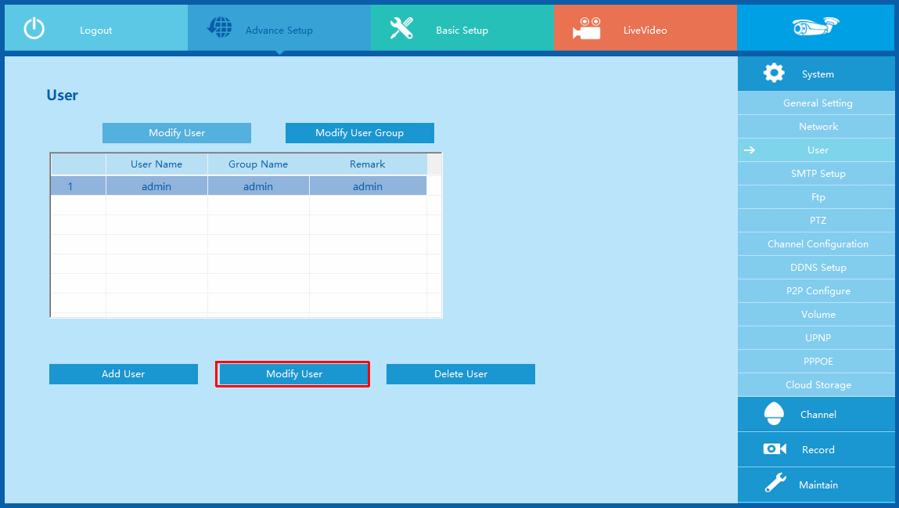Click the User Name column header

pyautogui.click(x=156, y=164)
